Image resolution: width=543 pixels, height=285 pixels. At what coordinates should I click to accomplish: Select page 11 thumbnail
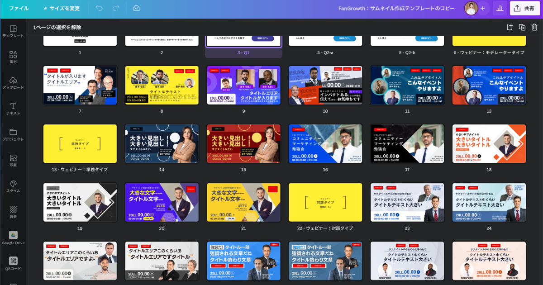(x=407, y=85)
